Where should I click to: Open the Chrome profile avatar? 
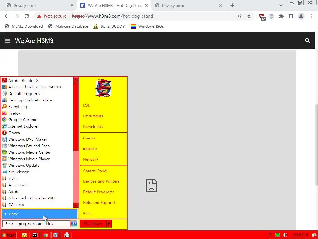click(x=301, y=16)
